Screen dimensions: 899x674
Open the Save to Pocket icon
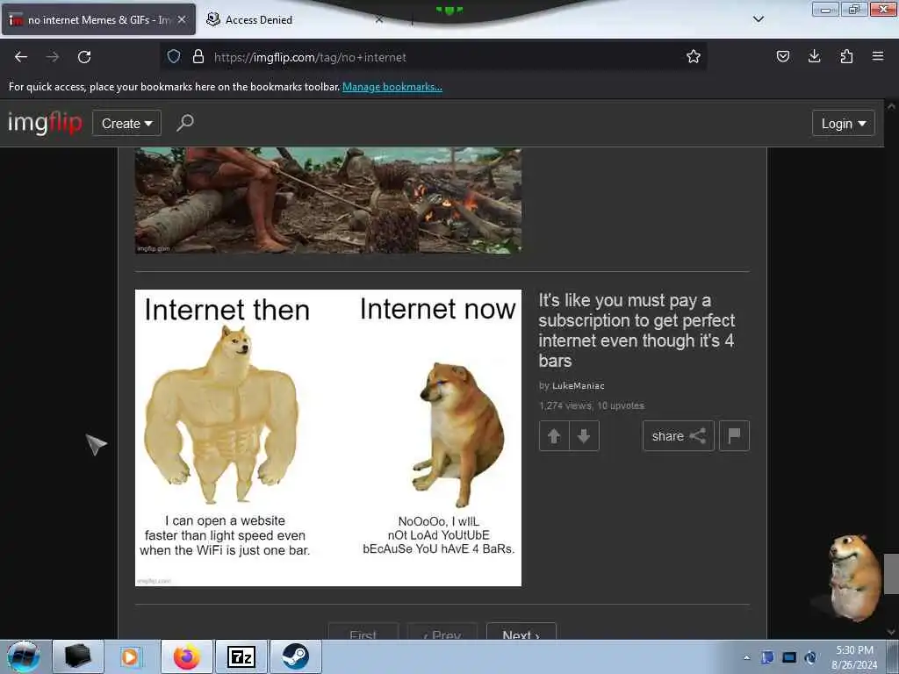(782, 56)
